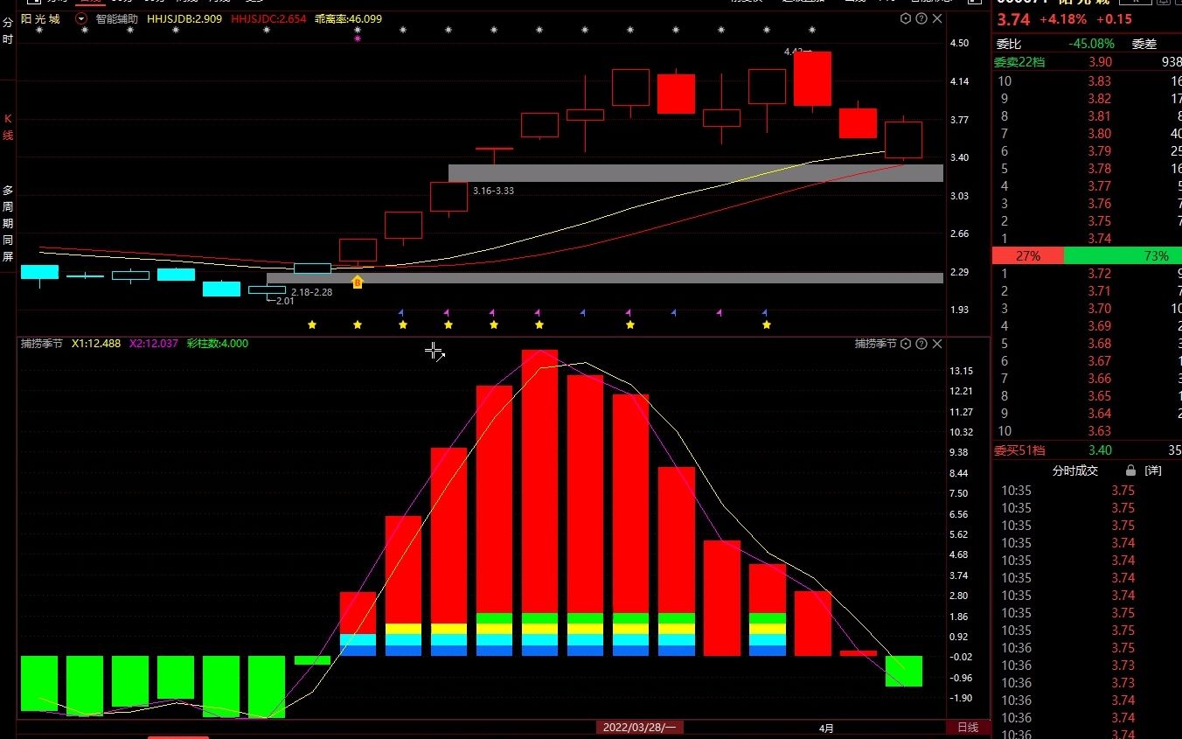Viewport: 1182px width, 739px height.
Task: Click the 2022/03/28/一 date marker on time axis
Action: coord(641,728)
